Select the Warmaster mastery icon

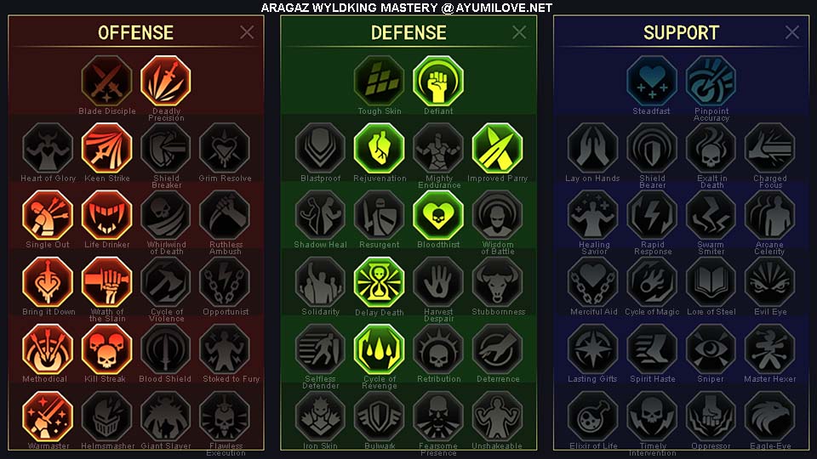click(x=48, y=416)
